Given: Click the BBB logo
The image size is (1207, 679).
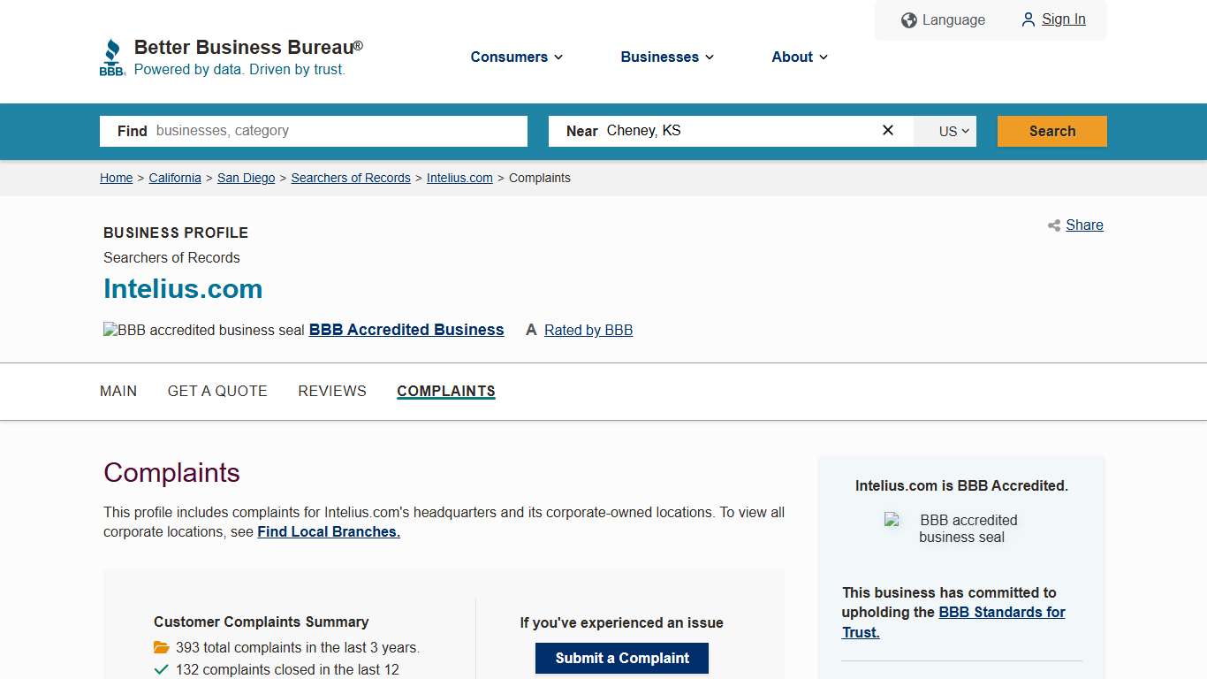Looking at the screenshot, I should pos(112,56).
